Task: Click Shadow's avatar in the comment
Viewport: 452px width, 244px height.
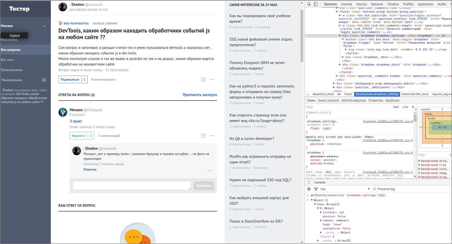Action: click(x=77, y=151)
